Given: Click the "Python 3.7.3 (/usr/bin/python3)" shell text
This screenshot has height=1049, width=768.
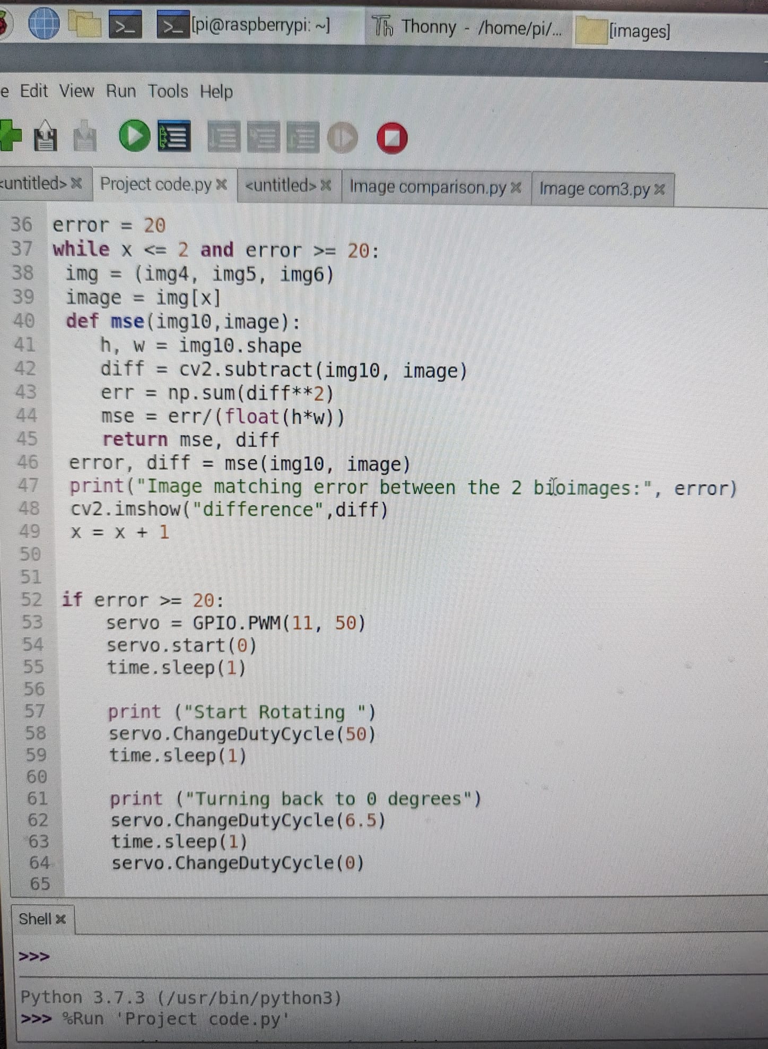Looking at the screenshot, I should [180, 997].
